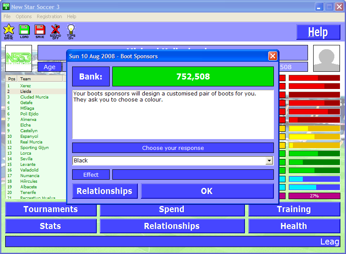The image size is (346, 254).
Task: Click the New Game star icon
Action: pyautogui.click(x=9, y=31)
